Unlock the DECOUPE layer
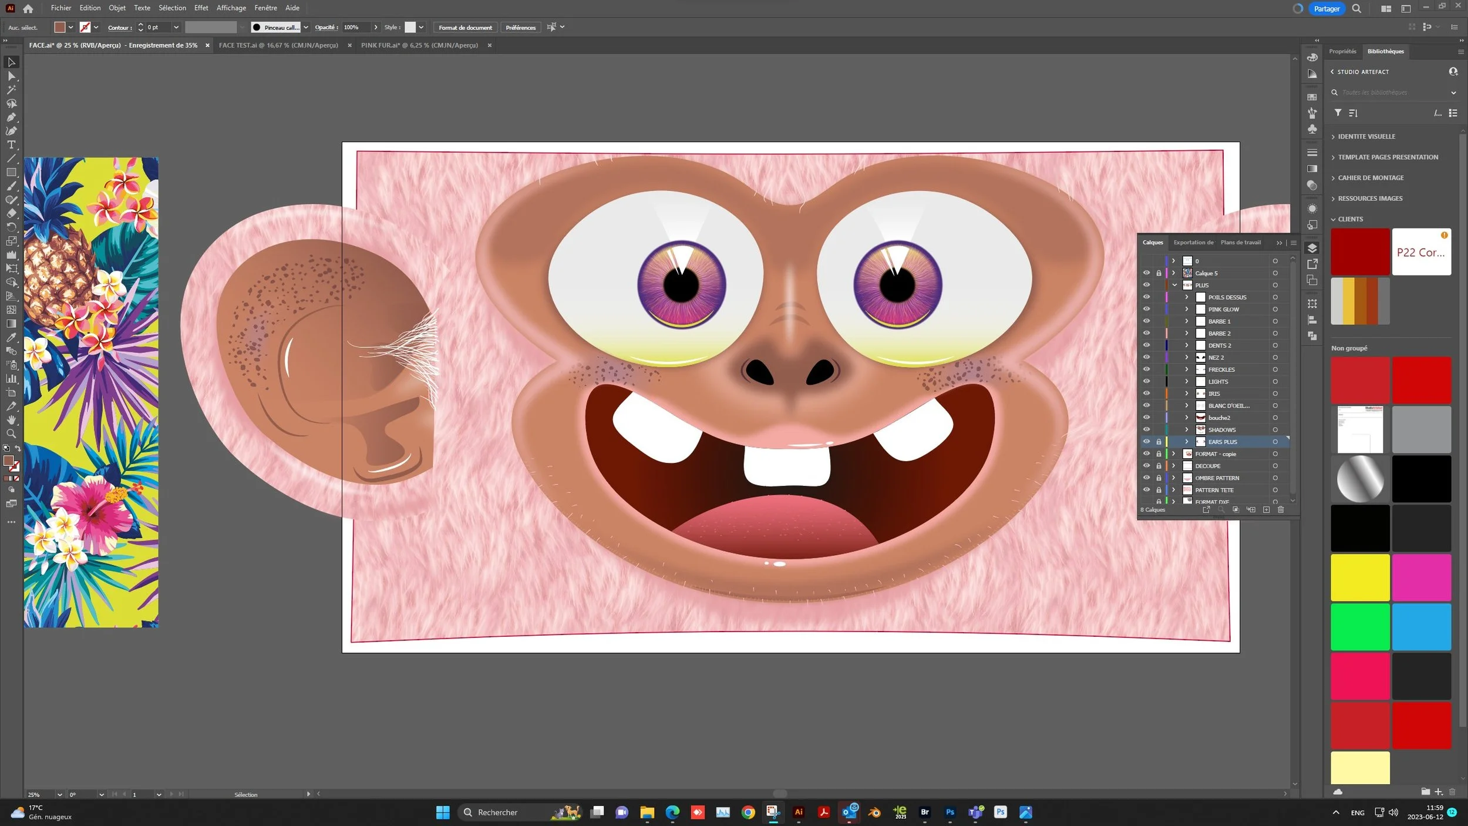The image size is (1468, 826). click(1159, 466)
